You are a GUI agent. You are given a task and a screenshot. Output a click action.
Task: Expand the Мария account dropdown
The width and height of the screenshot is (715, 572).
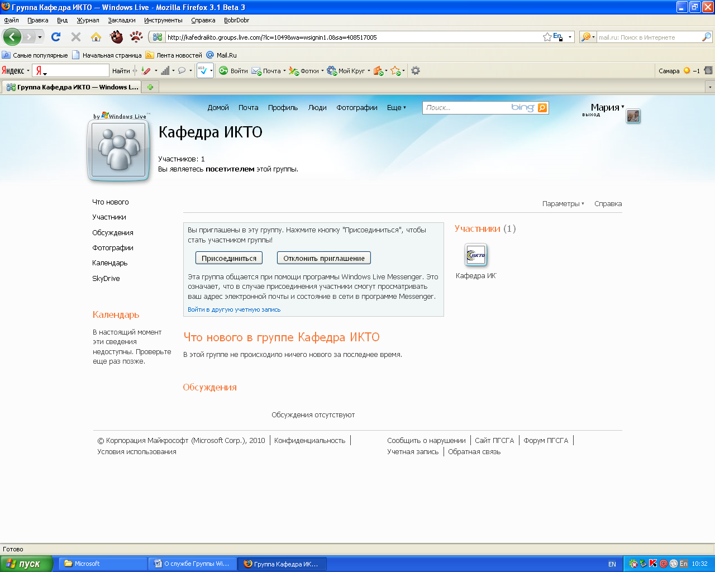pyautogui.click(x=623, y=107)
